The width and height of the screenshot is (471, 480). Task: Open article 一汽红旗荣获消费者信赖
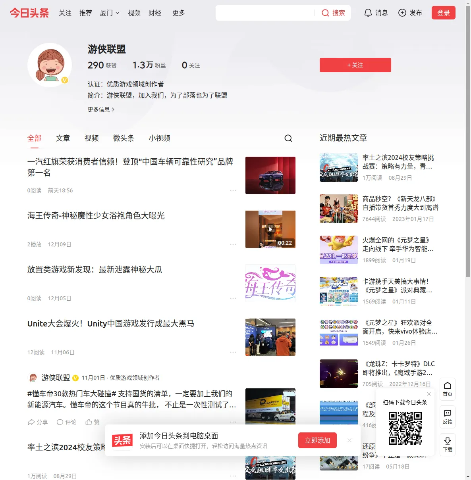click(130, 167)
